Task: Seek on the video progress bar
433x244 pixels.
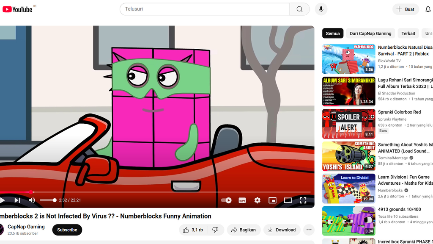Action: tap(155, 192)
